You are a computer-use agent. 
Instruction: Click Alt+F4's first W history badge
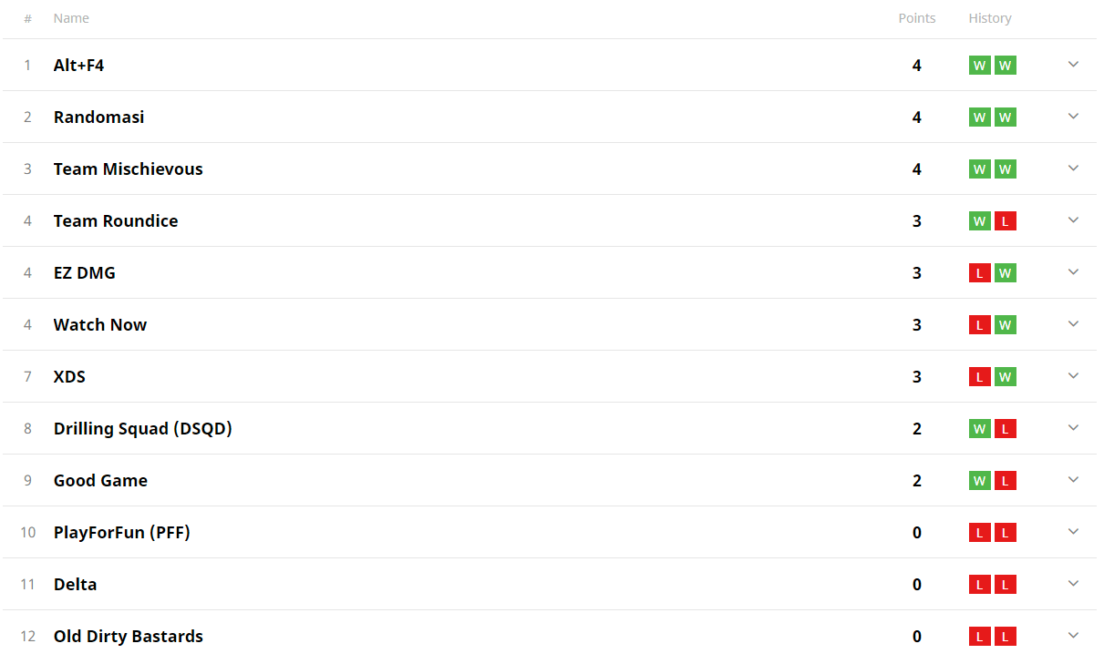pos(979,66)
